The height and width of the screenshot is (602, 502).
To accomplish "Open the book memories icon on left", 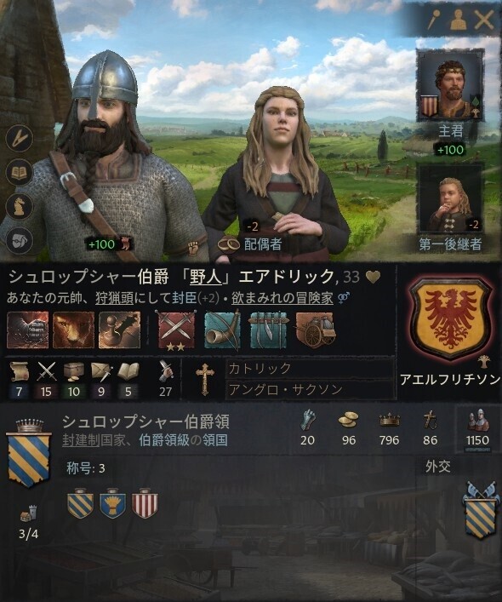I will [x=20, y=173].
